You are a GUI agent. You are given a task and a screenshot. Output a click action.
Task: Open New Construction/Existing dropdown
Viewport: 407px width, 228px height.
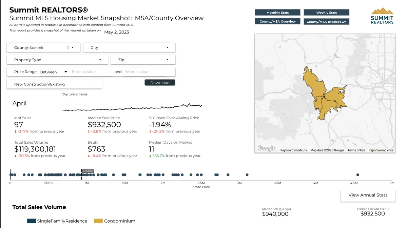54,84
